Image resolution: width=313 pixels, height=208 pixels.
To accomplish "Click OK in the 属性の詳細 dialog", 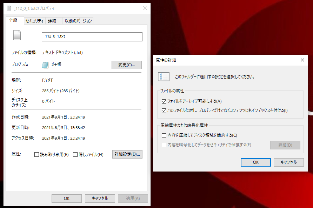I will pos(255,162).
